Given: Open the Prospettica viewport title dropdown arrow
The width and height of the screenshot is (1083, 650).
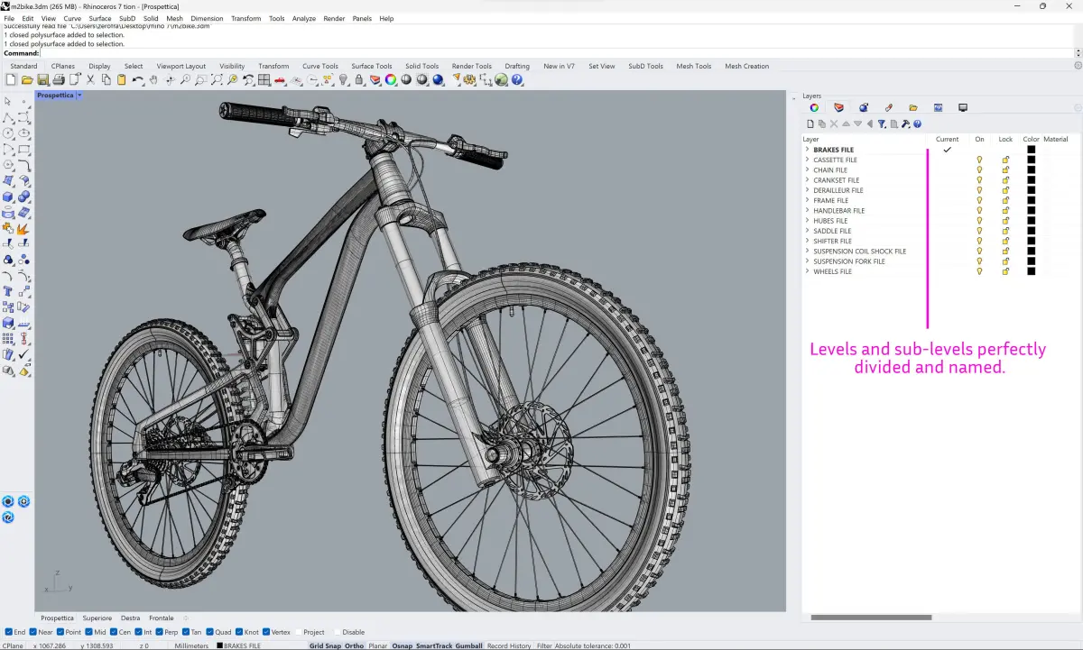Looking at the screenshot, I should click(79, 95).
